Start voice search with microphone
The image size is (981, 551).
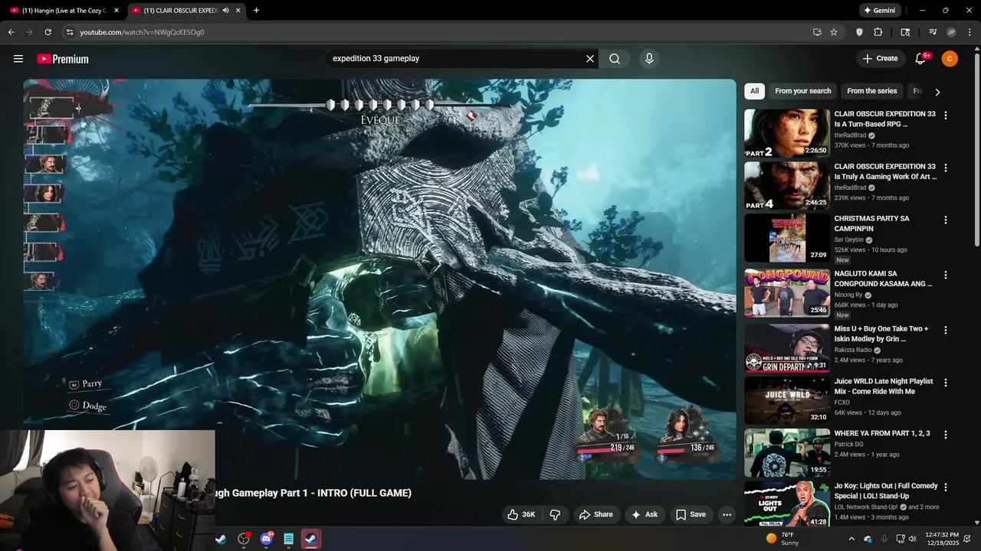(649, 59)
